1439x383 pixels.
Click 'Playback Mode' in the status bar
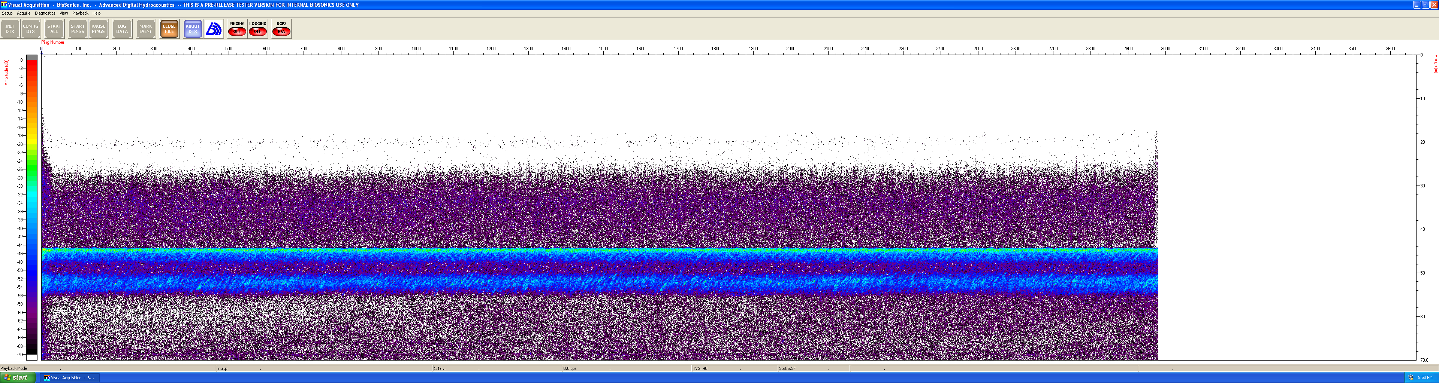14,368
